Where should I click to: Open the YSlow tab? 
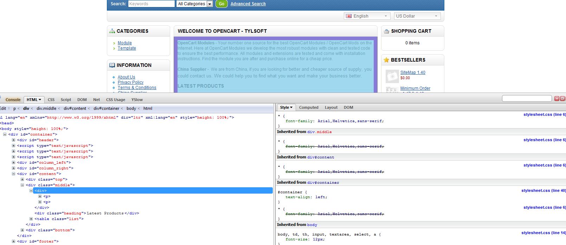137,100
